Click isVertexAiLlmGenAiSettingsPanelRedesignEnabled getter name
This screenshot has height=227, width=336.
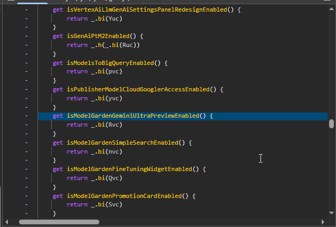pos(147,10)
